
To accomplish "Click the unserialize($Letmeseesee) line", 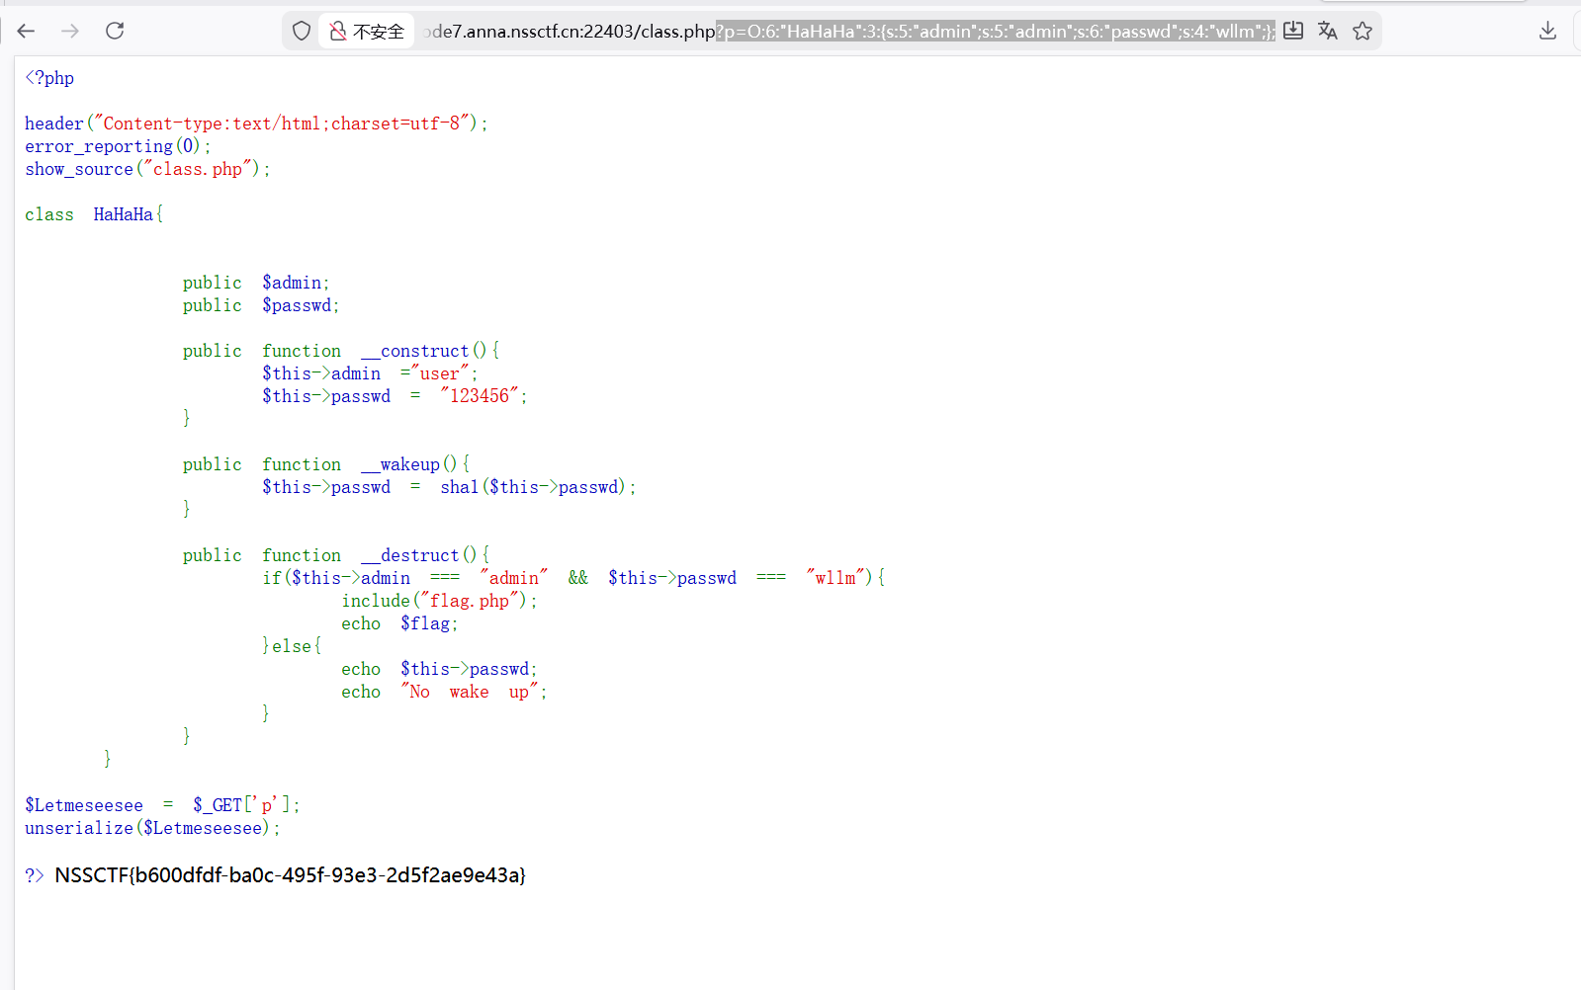I will click(152, 828).
